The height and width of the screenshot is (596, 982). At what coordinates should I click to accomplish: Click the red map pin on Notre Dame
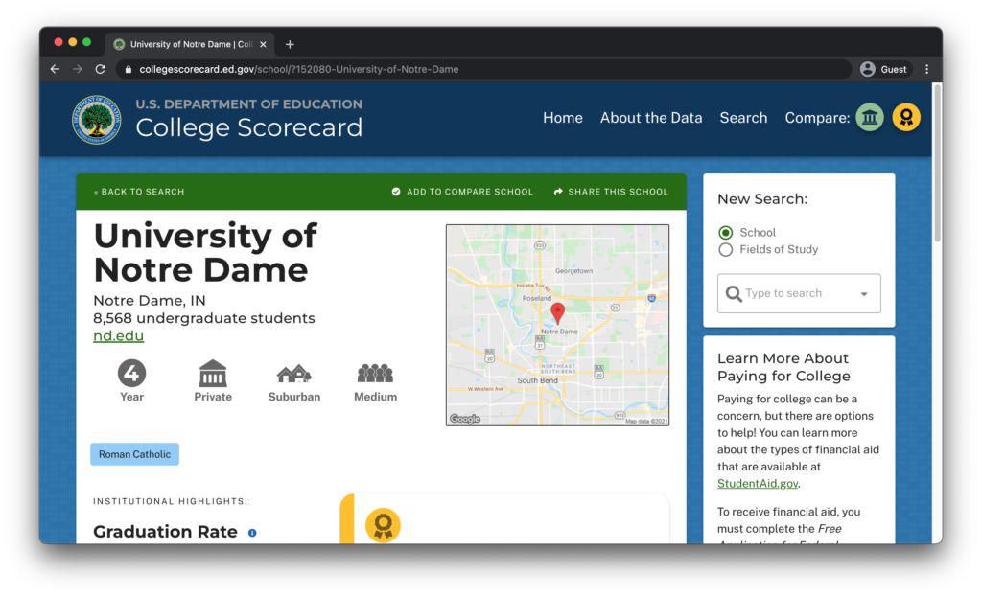coord(557,312)
